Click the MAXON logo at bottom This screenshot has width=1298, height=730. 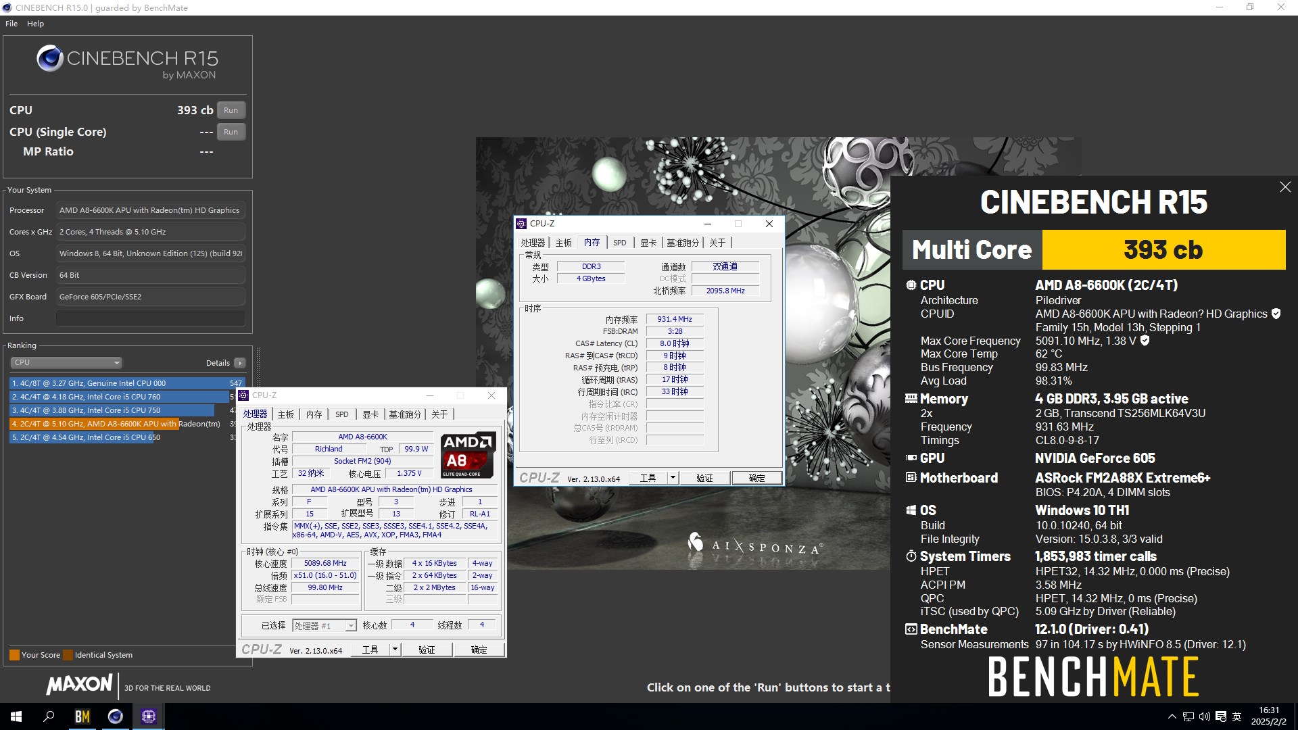point(79,685)
